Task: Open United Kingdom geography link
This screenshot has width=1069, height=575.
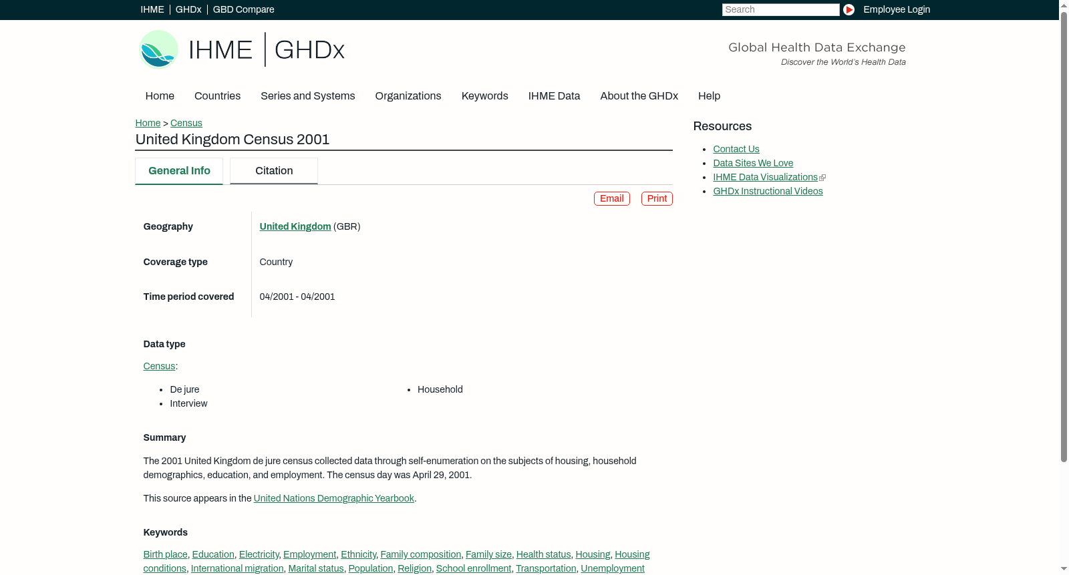Action: coord(295,226)
